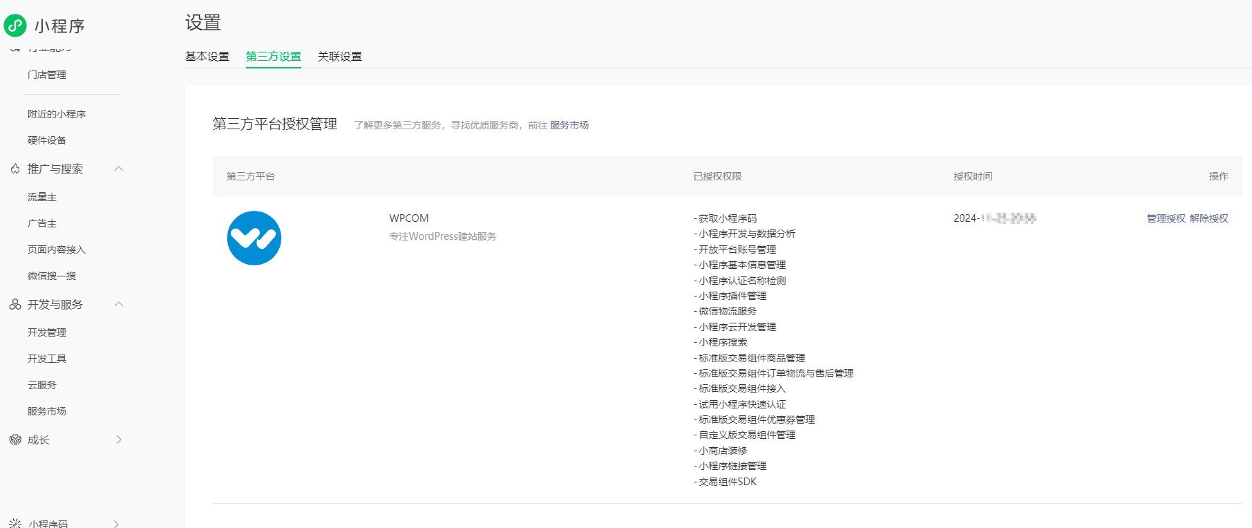Expand the 成长 menu arrow
Screen dimensions: 1252x528
click(119, 440)
